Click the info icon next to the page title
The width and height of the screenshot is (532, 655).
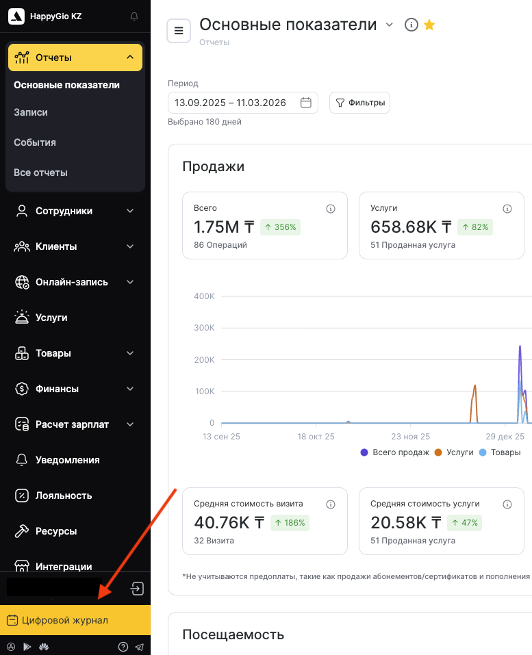coord(411,25)
